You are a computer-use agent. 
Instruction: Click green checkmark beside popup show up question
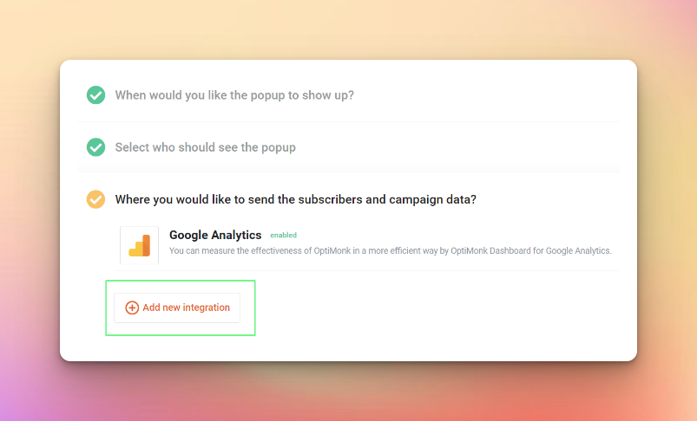[96, 95]
